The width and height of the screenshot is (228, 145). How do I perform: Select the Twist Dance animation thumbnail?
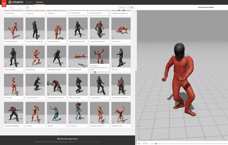click(100, 55)
